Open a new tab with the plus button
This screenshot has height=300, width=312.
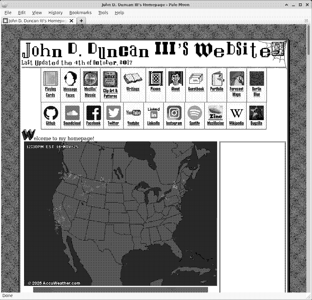click(81, 21)
